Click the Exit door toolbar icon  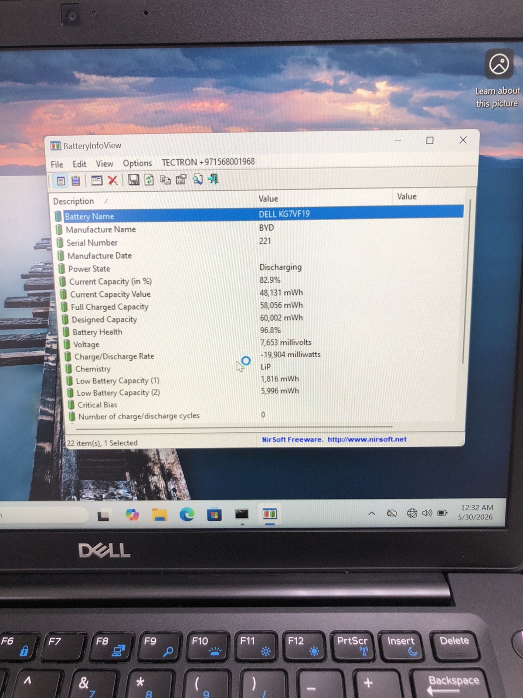[x=214, y=179]
